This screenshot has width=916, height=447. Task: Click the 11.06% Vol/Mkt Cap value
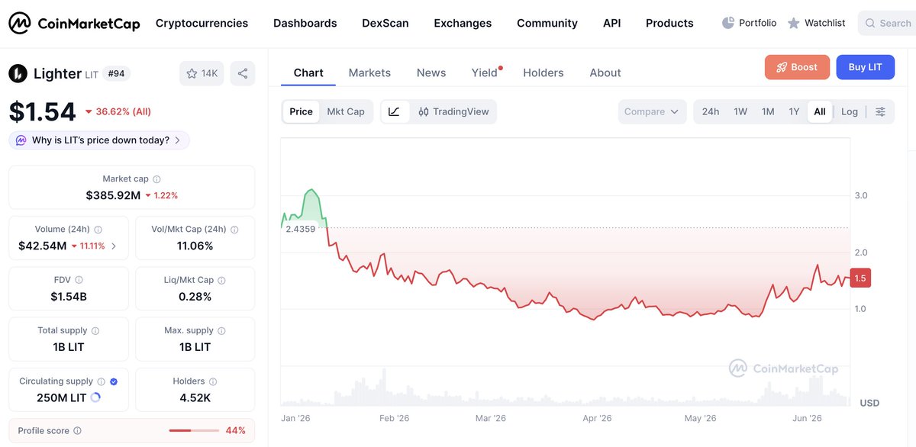(x=195, y=246)
